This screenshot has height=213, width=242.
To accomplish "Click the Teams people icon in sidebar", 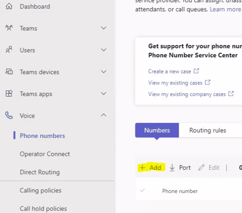I will [x=9, y=28].
